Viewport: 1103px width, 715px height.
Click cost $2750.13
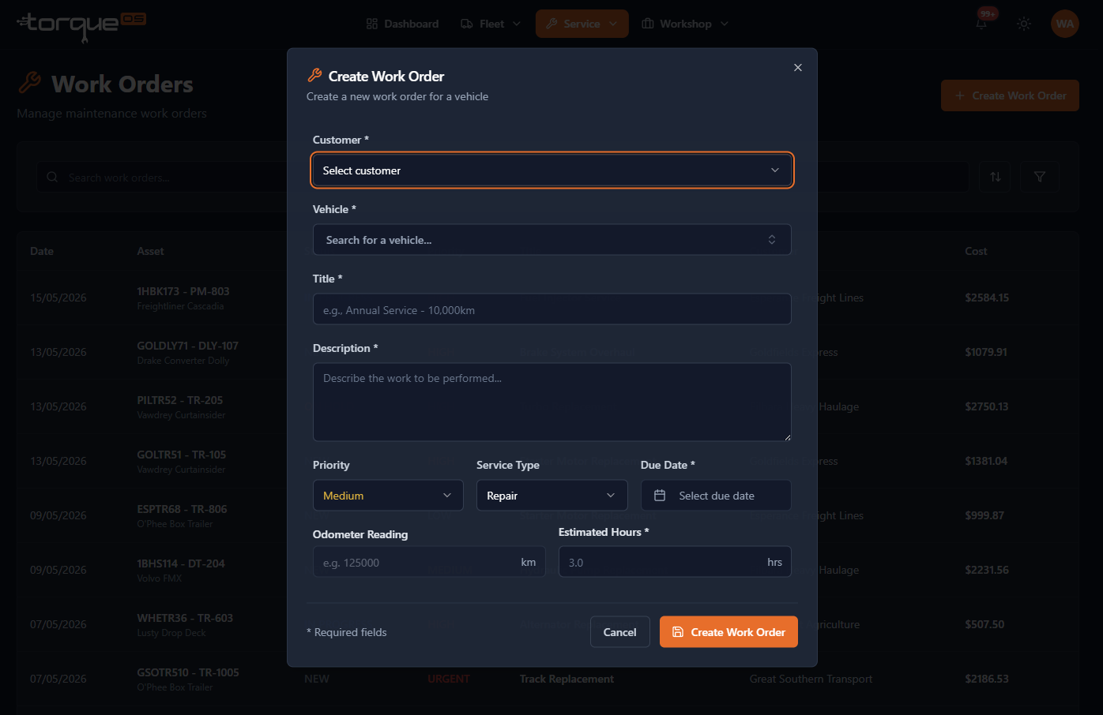tap(987, 406)
